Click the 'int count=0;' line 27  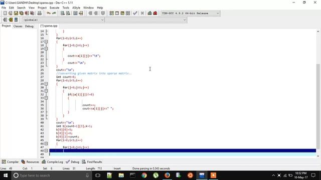(x=66, y=77)
